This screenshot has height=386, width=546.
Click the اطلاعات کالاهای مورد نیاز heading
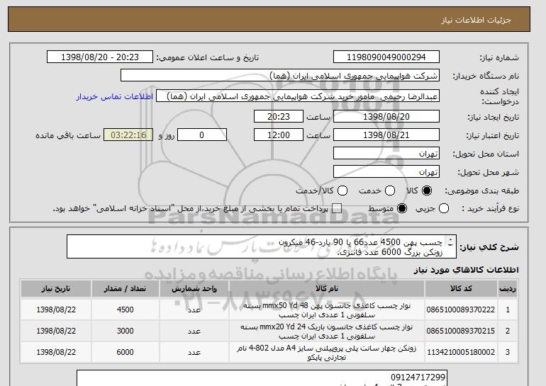[x=467, y=270]
